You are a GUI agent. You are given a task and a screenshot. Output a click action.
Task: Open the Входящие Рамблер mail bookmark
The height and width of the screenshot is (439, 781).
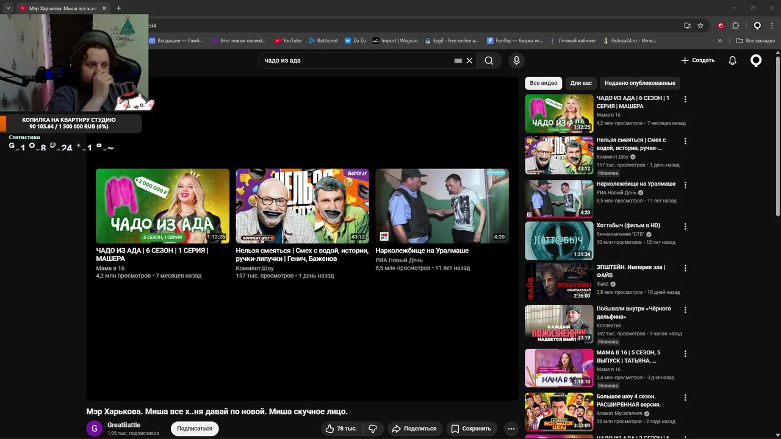[x=176, y=41]
